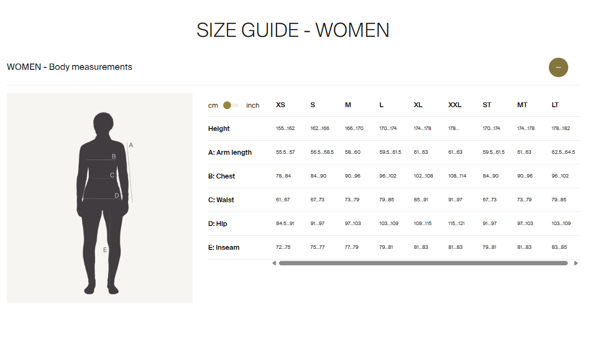The width and height of the screenshot is (593, 340).
Task: Click the A: Arm length row label
Action: click(230, 152)
